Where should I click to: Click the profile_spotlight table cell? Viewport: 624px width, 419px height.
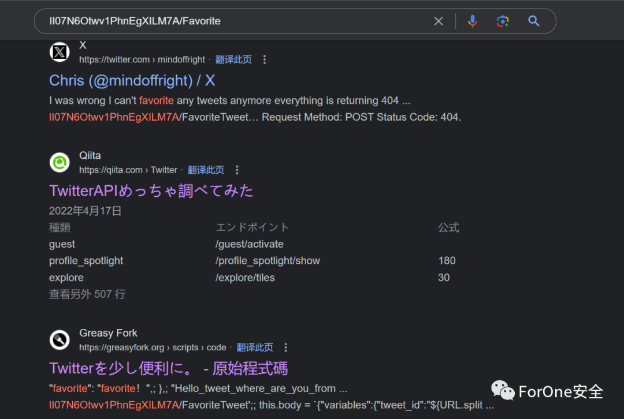tap(86, 261)
